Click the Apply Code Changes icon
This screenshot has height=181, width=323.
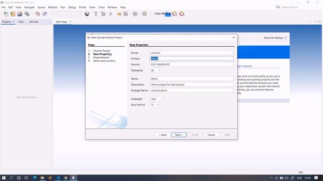click(119, 14)
